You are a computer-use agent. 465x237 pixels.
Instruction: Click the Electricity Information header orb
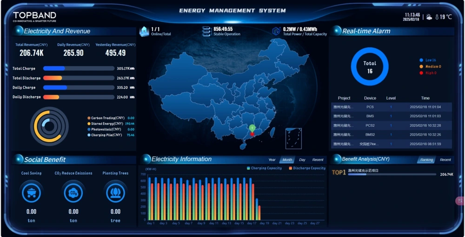[146, 159]
